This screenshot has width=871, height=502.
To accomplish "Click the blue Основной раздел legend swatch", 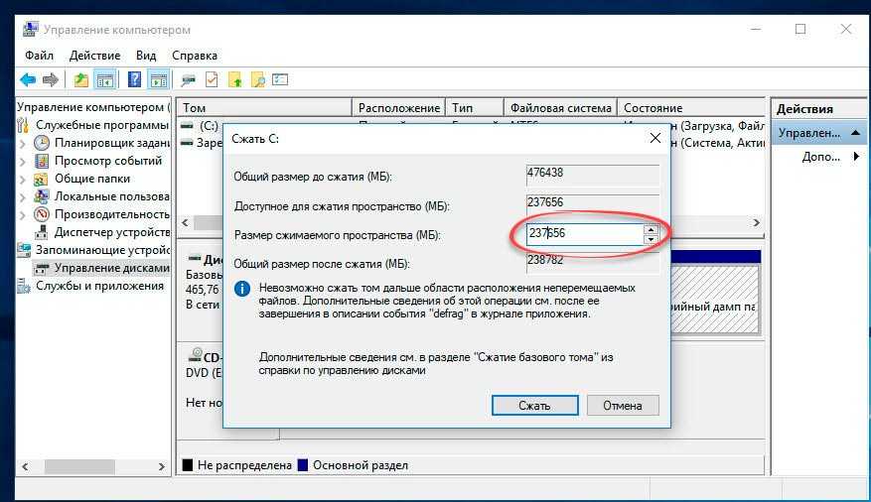I will point(303,465).
